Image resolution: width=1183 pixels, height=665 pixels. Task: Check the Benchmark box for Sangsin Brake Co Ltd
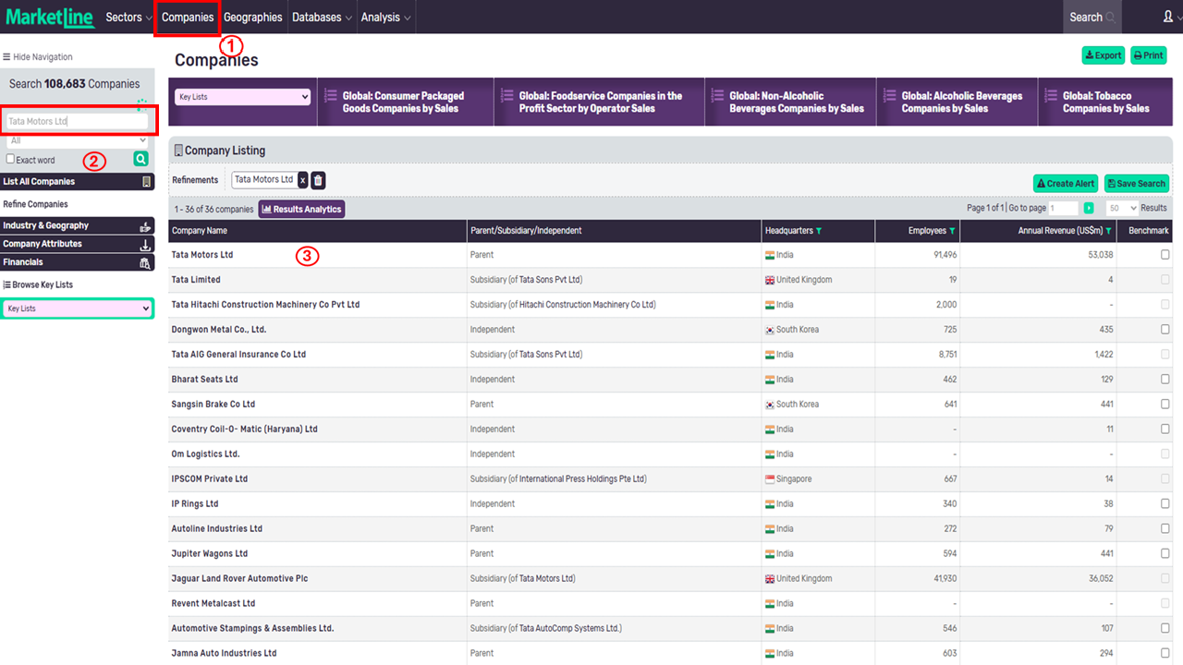point(1165,405)
